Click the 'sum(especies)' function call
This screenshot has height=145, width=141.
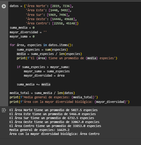click(56, 49)
